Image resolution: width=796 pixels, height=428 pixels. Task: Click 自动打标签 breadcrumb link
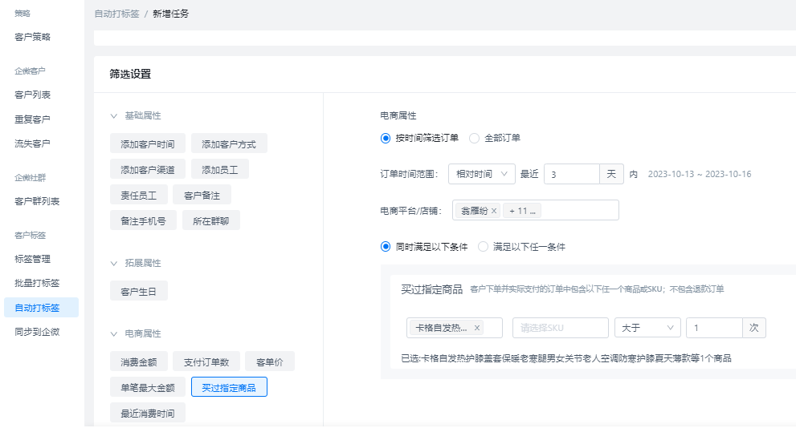(116, 14)
